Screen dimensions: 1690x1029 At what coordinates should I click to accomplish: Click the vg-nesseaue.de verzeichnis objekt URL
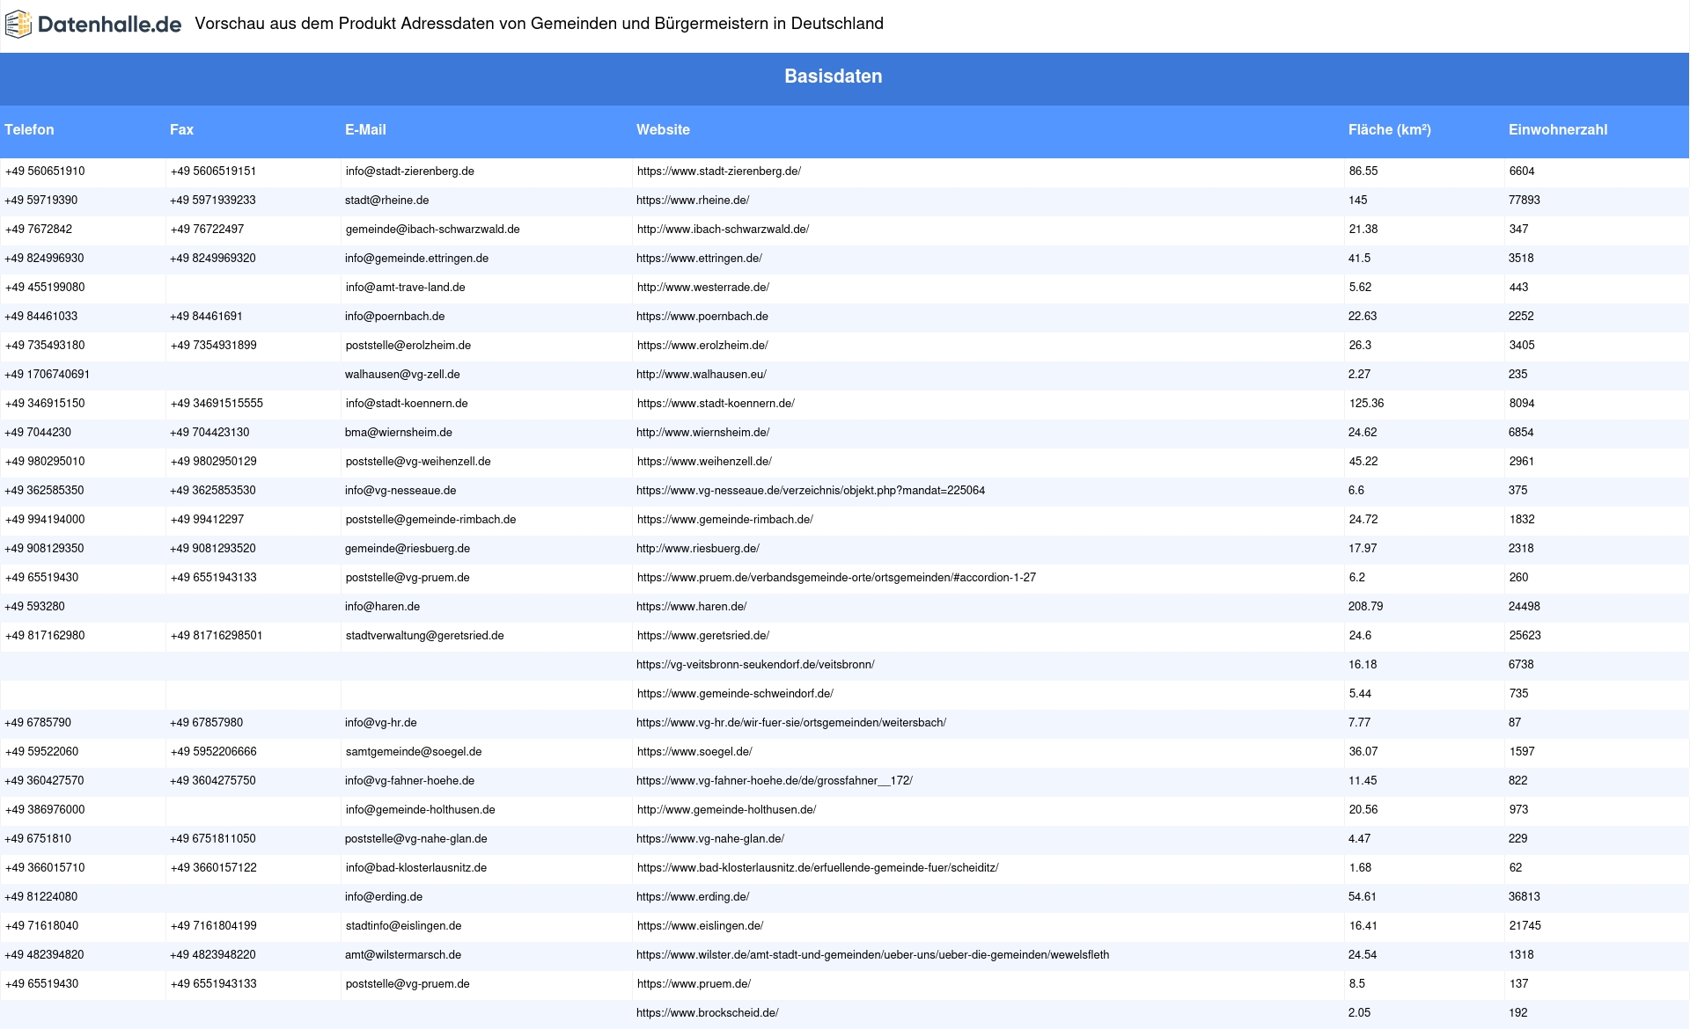[811, 491]
